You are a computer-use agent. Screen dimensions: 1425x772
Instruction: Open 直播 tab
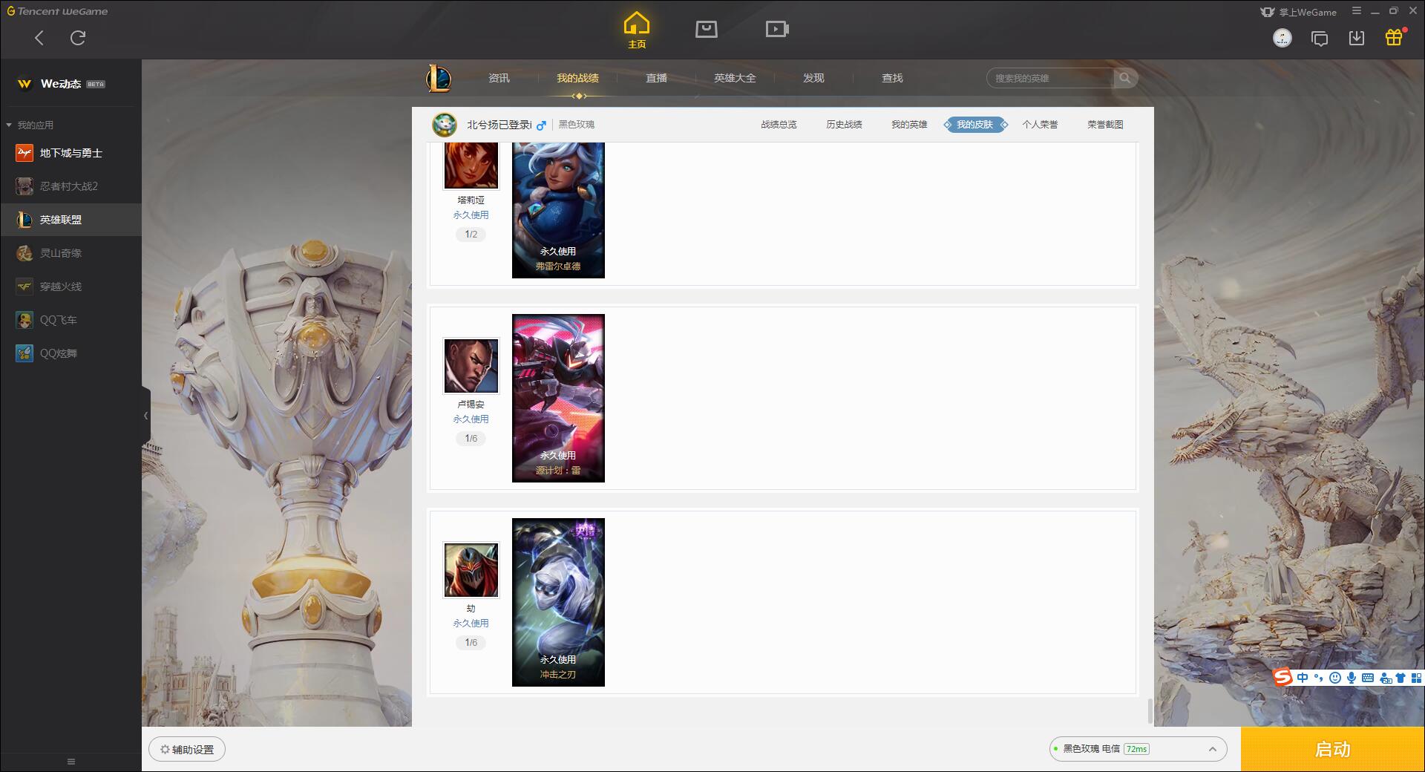click(656, 78)
